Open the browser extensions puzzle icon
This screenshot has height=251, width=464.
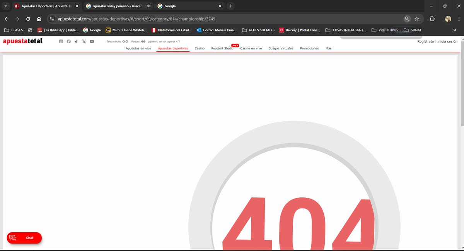[x=432, y=19]
